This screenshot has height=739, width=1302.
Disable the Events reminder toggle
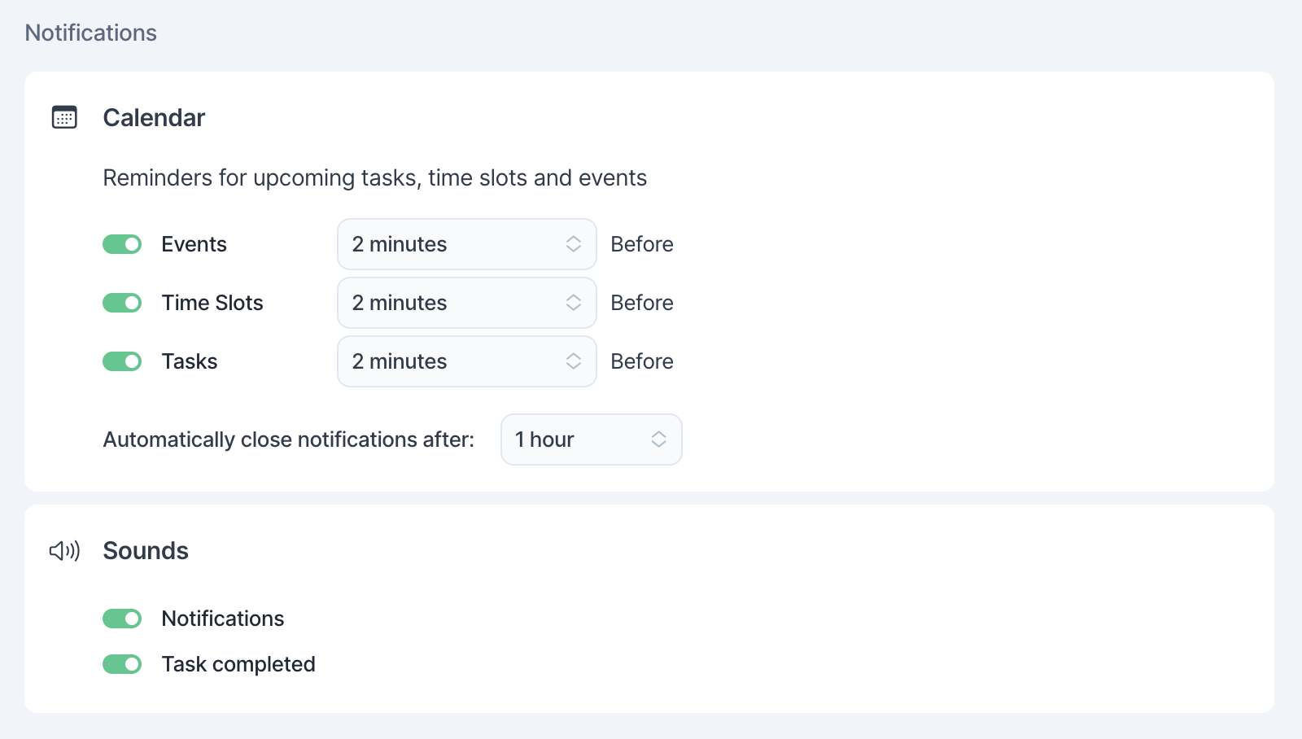[122, 244]
